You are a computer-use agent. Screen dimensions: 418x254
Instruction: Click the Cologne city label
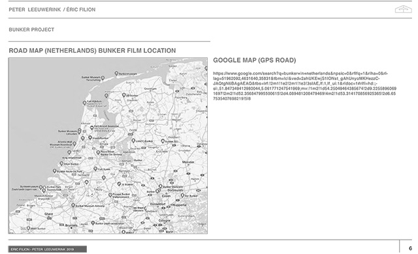(x=164, y=221)
